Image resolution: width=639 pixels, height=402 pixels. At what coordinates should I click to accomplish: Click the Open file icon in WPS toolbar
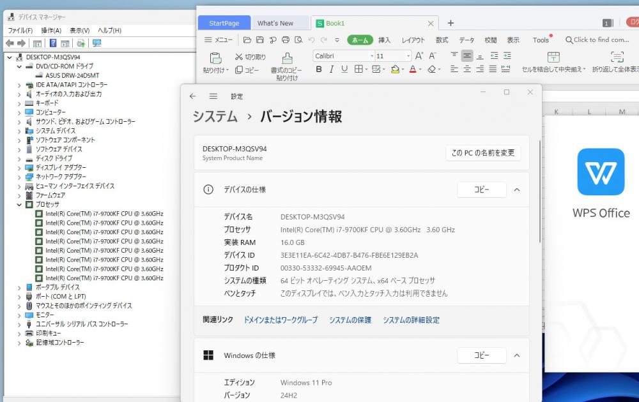tap(247, 40)
